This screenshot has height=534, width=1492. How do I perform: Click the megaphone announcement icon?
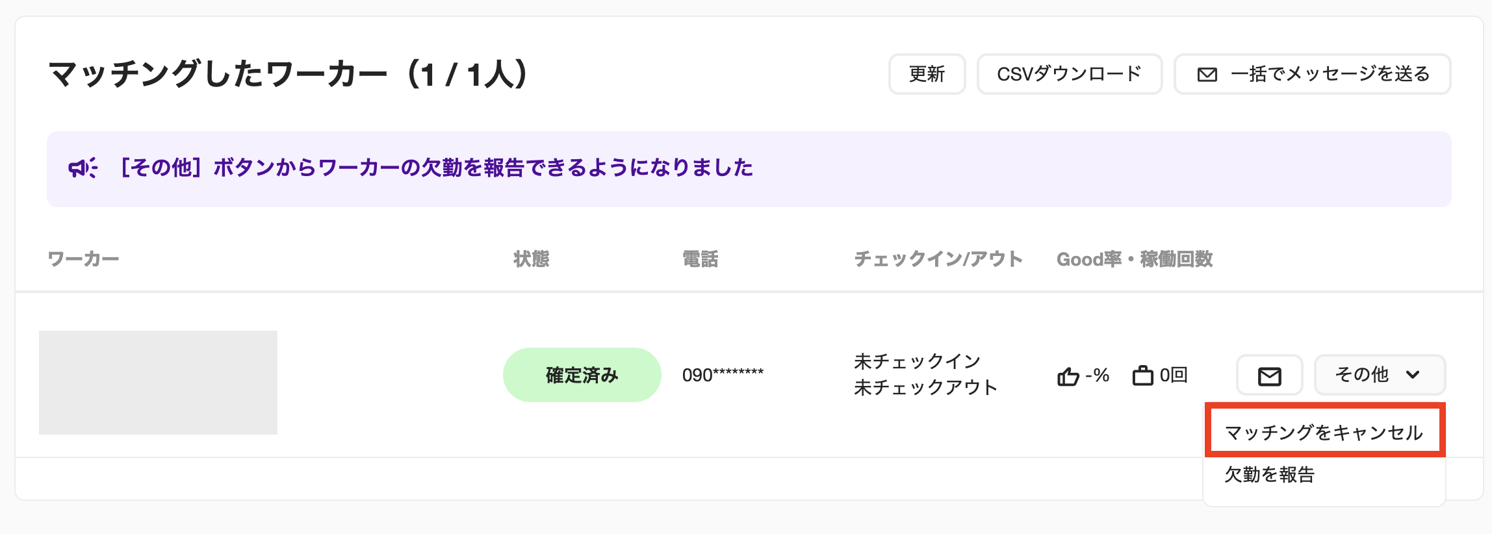pyautogui.click(x=83, y=168)
